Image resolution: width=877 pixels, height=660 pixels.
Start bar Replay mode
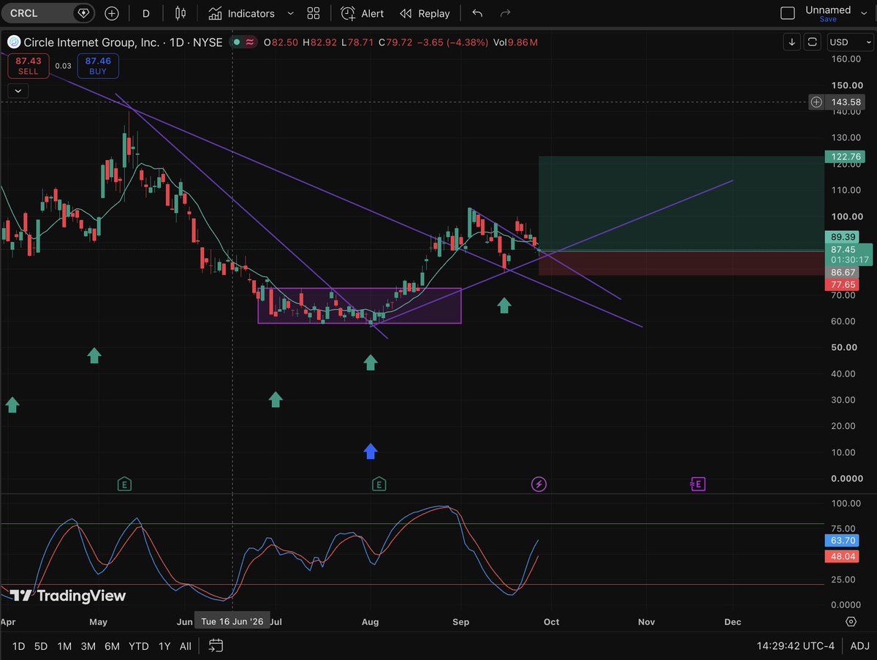pyautogui.click(x=425, y=13)
